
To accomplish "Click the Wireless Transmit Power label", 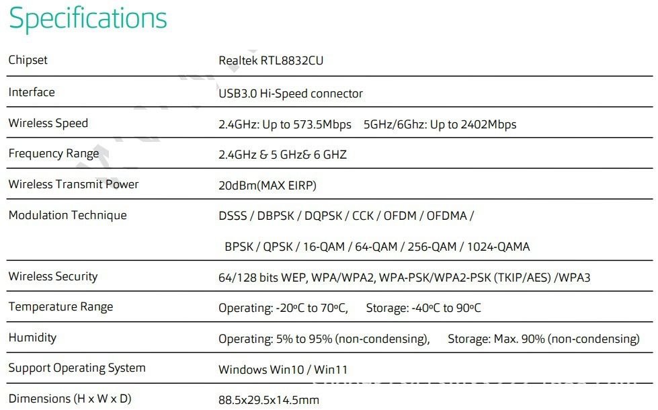I will [73, 184].
